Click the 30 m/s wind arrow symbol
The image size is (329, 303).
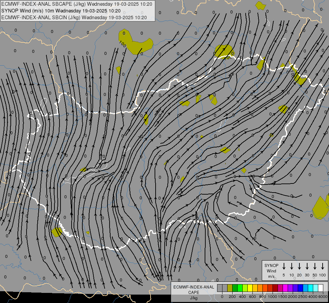point(307,266)
